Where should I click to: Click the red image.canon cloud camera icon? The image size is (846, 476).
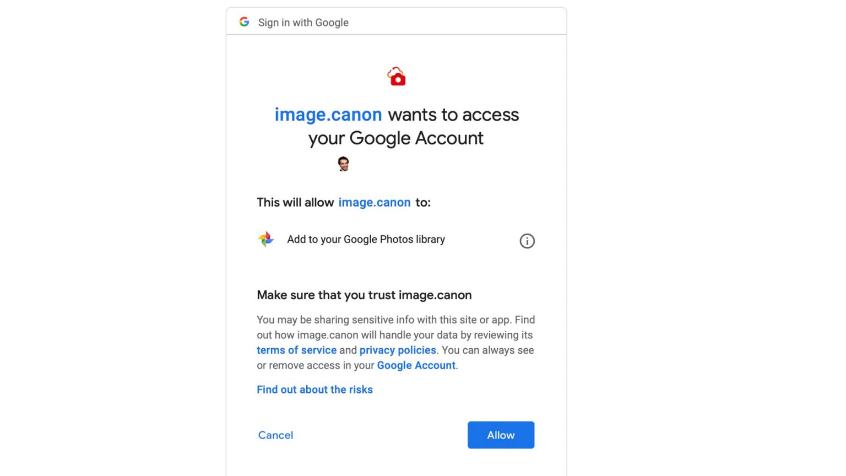pos(397,77)
